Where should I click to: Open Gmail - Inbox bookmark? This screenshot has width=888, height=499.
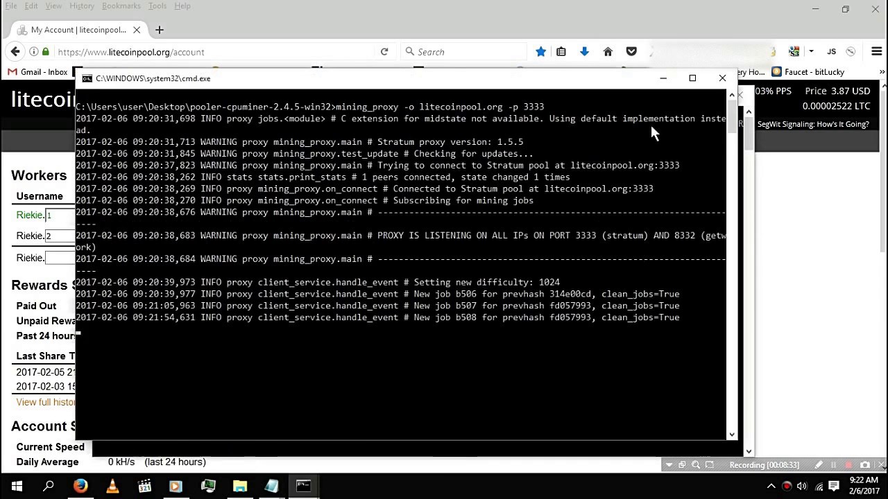[37, 72]
